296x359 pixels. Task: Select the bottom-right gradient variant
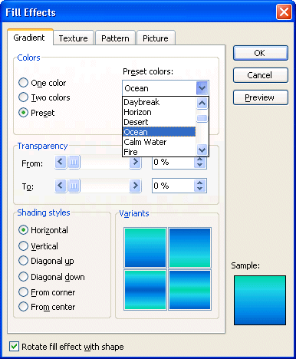coord(189,290)
